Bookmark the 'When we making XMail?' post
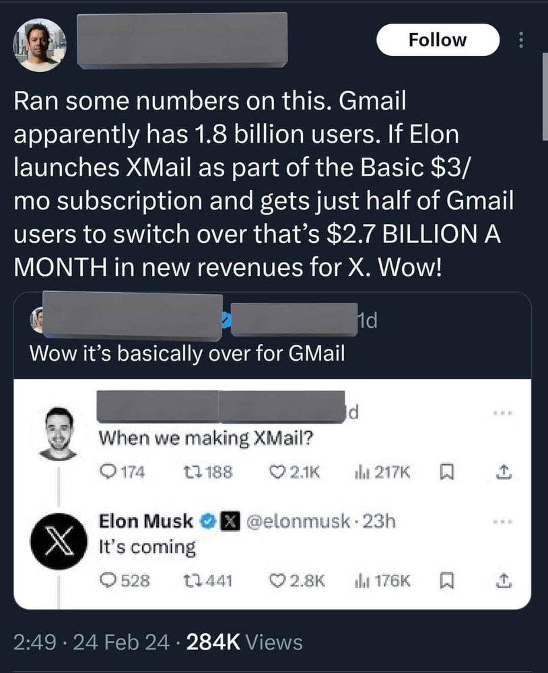The width and height of the screenshot is (548, 673). [x=444, y=472]
